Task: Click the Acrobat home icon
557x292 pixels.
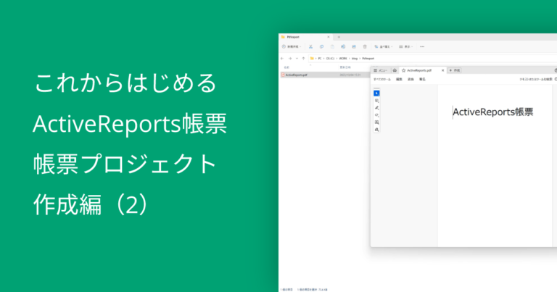Action: 395,70
